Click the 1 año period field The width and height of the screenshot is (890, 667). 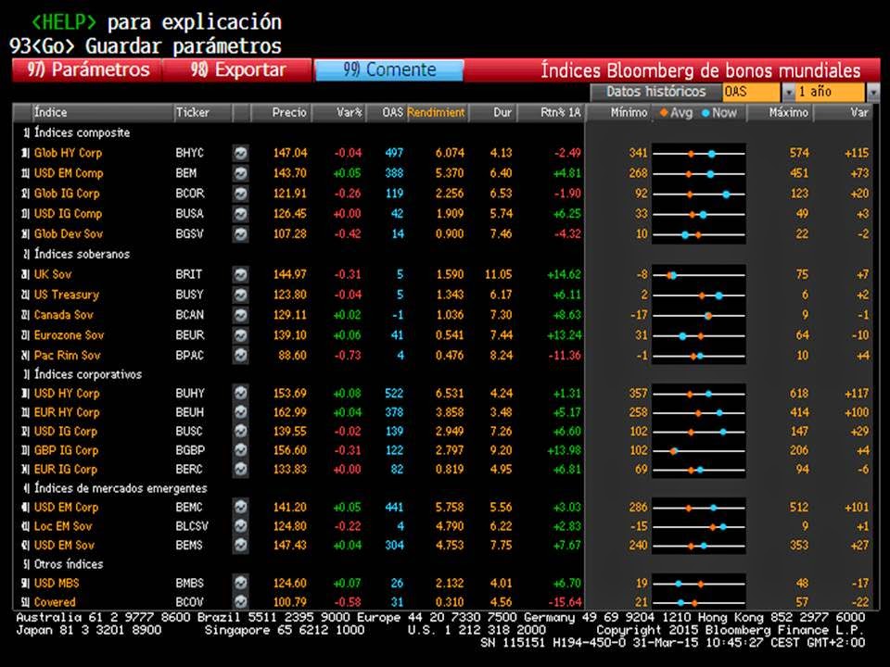[x=831, y=92]
